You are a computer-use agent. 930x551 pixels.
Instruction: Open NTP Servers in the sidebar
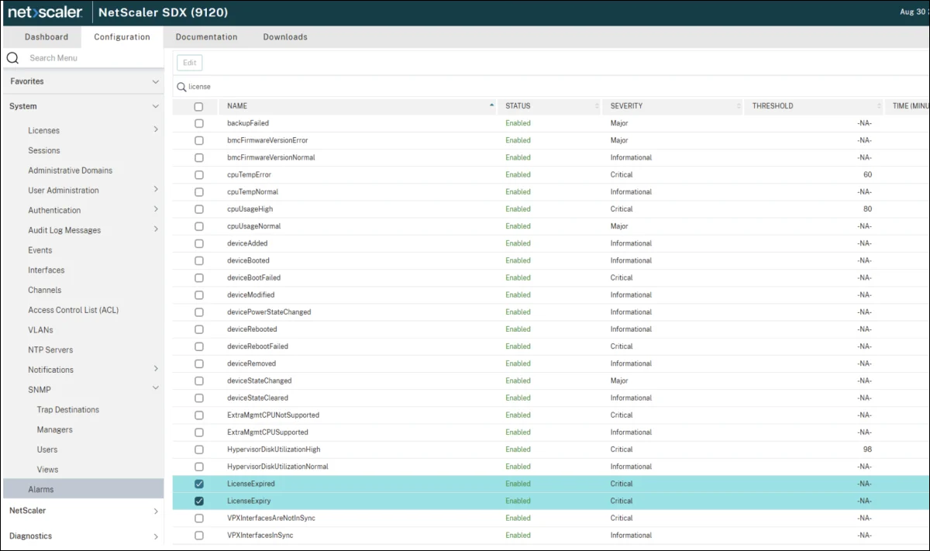pyautogui.click(x=50, y=350)
